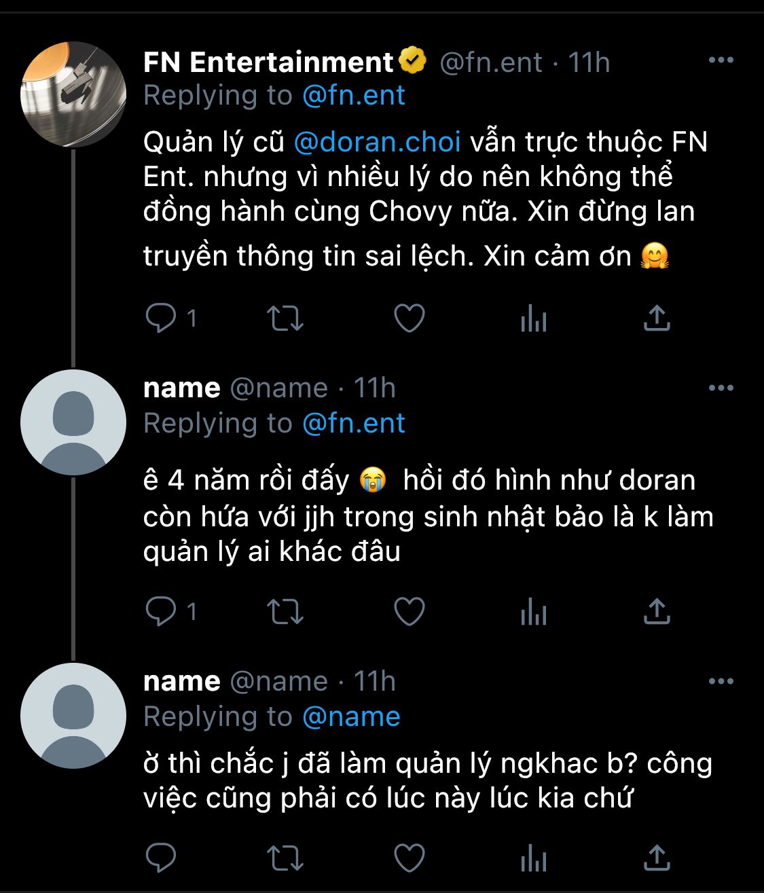Viewport: 764px width, 893px height.
Task: Retweet the '4 năm rồi' tweet
Action: click(x=285, y=611)
